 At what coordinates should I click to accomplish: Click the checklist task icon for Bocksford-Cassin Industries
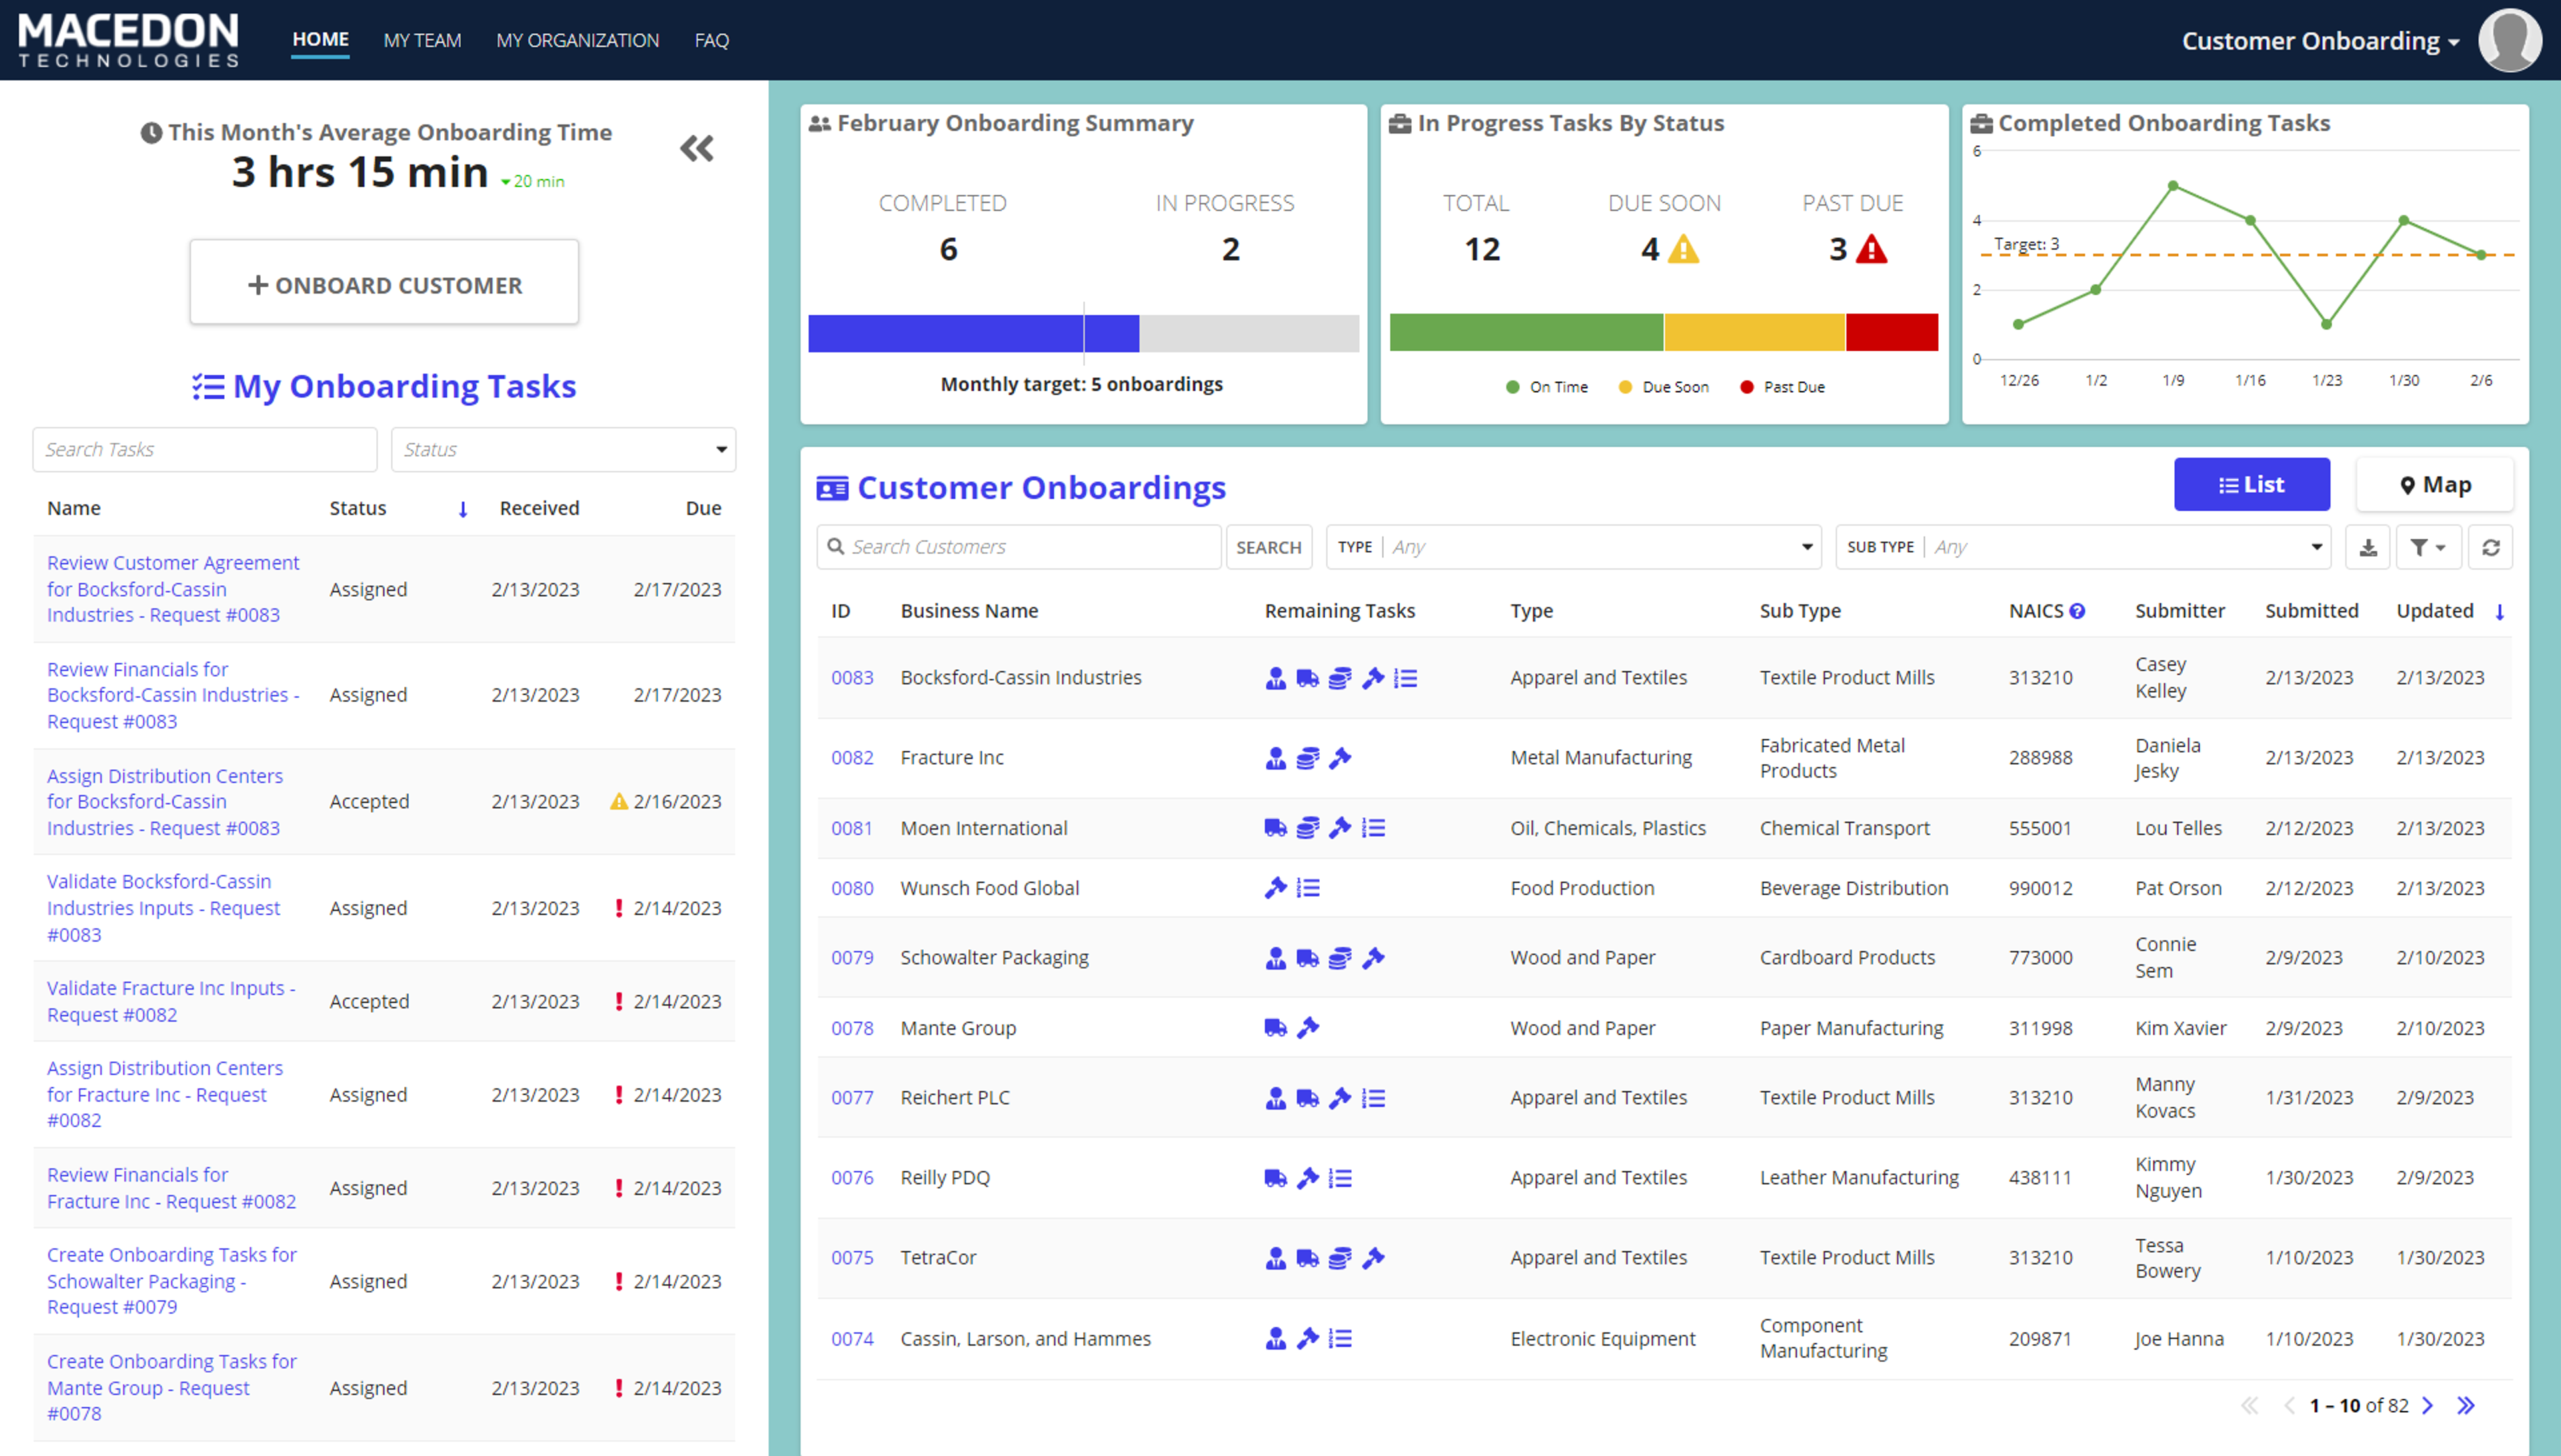point(1406,678)
